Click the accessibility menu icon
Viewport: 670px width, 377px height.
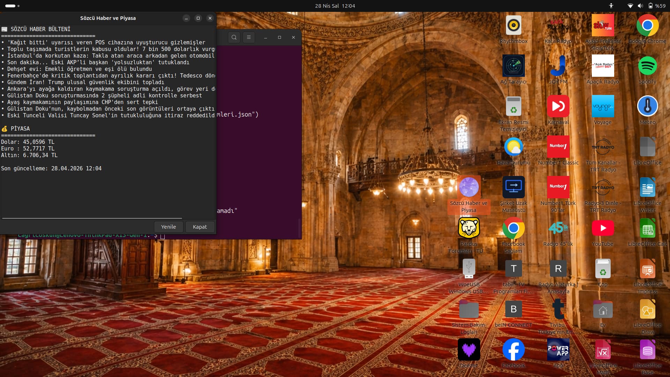(x=611, y=6)
